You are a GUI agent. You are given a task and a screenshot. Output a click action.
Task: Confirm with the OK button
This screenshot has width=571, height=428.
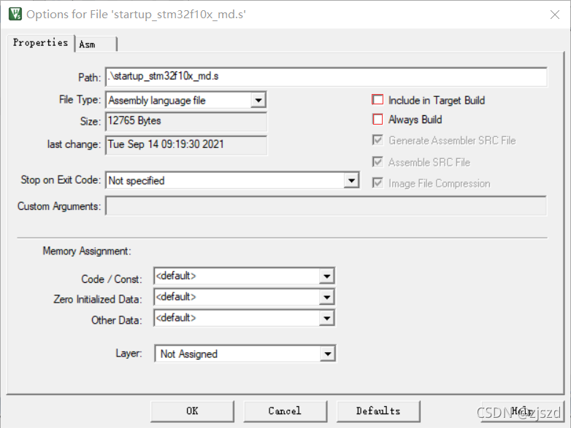(x=192, y=411)
